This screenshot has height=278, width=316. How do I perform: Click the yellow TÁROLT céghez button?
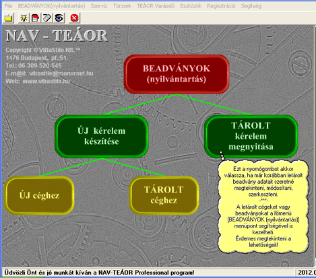click(164, 195)
